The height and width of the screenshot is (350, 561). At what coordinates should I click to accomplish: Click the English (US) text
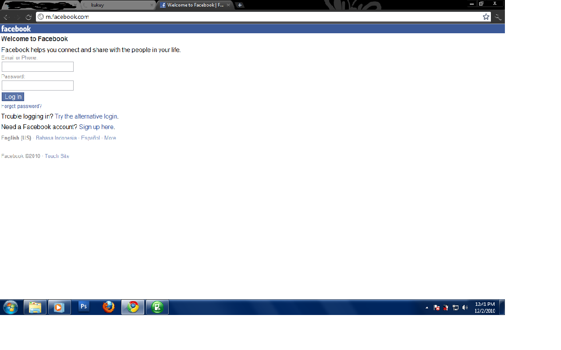click(x=16, y=138)
